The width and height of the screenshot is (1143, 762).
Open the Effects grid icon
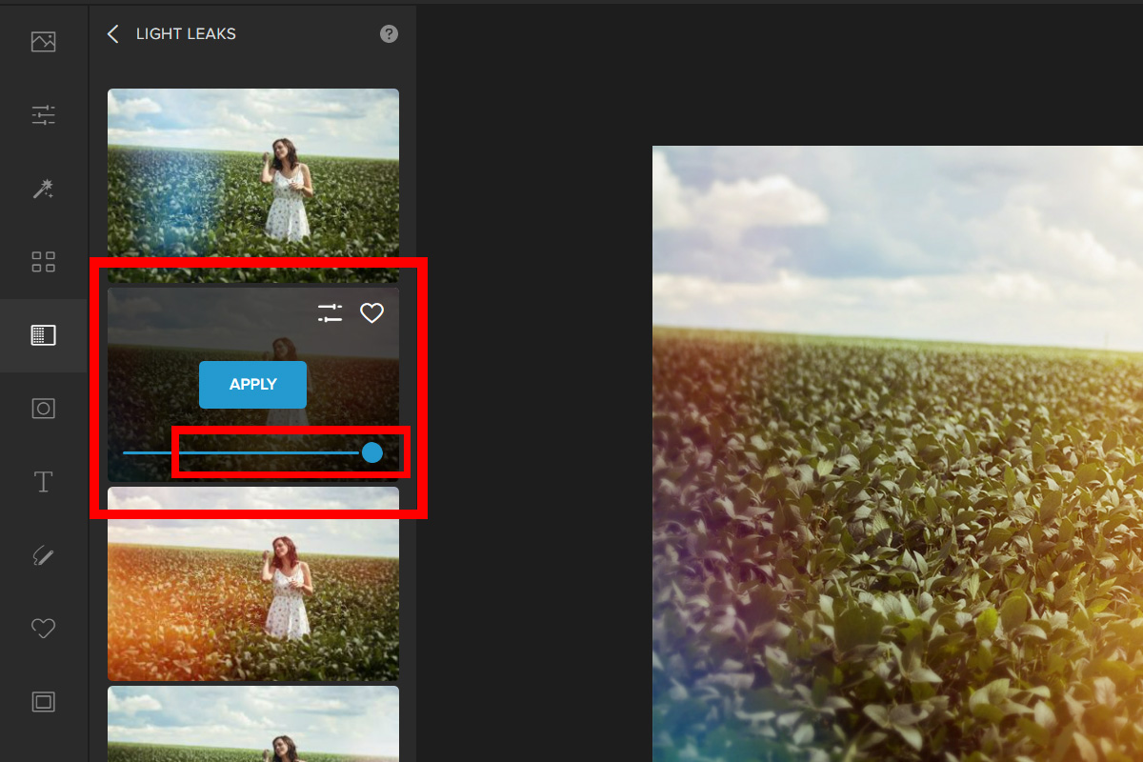click(44, 262)
